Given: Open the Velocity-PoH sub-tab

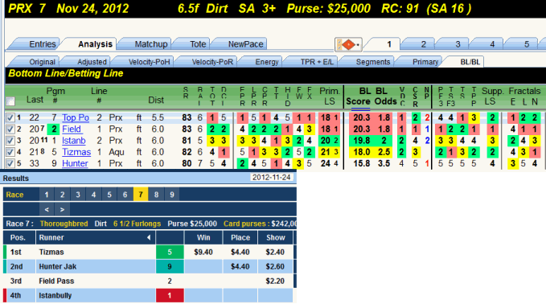Looking at the screenshot, I should (x=145, y=62).
